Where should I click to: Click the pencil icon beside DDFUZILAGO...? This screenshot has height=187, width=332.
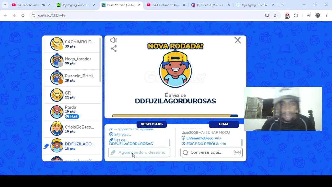46,146
